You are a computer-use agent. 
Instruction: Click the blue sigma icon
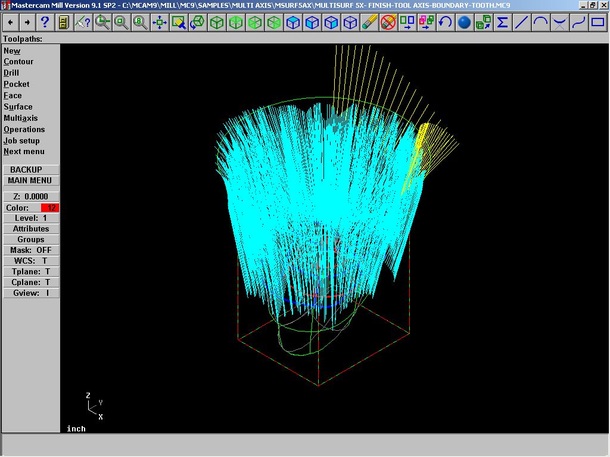click(503, 23)
